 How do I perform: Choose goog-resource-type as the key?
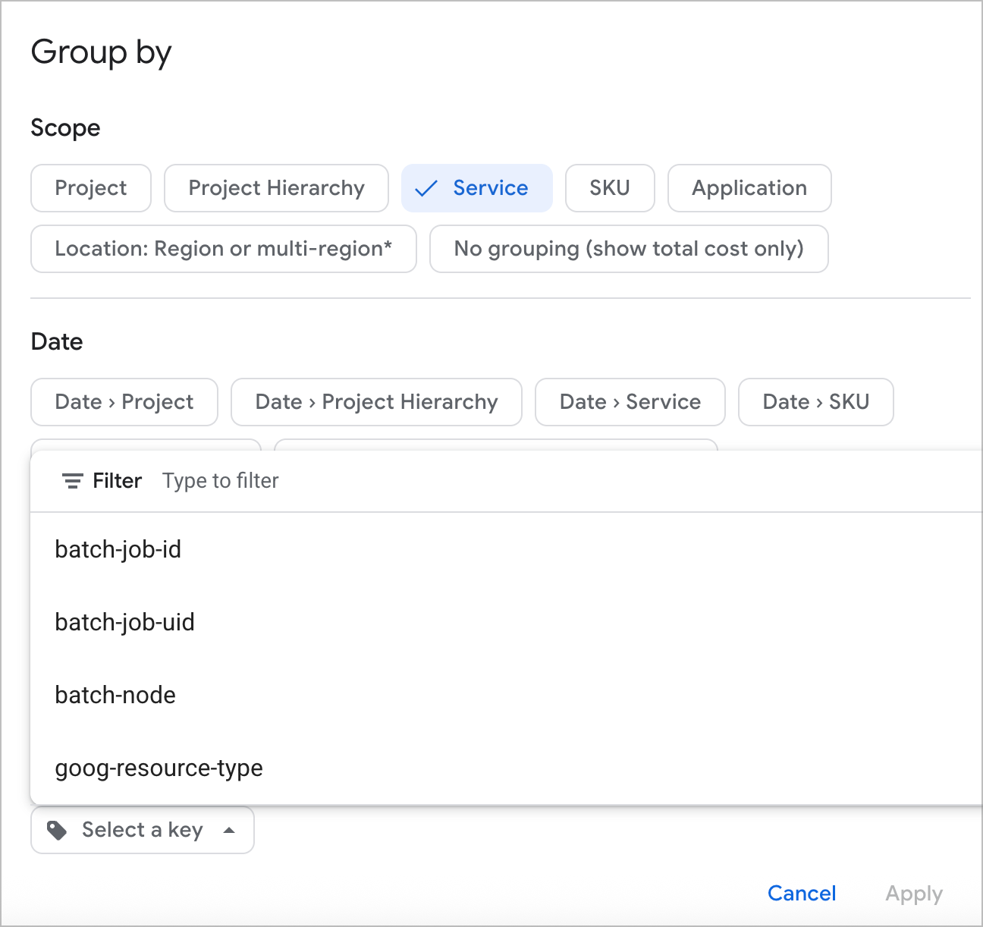click(158, 768)
